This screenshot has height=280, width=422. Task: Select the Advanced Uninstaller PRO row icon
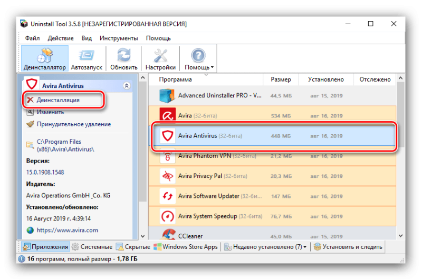[x=167, y=96]
